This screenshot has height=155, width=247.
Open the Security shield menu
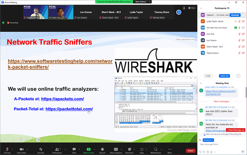pyautogui.click(x=41, y=150)
